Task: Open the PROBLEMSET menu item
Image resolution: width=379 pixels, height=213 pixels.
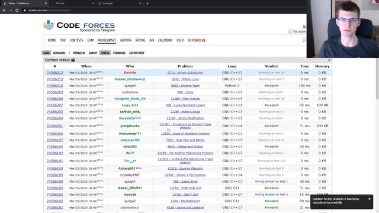Action: (x=107, y=40)
